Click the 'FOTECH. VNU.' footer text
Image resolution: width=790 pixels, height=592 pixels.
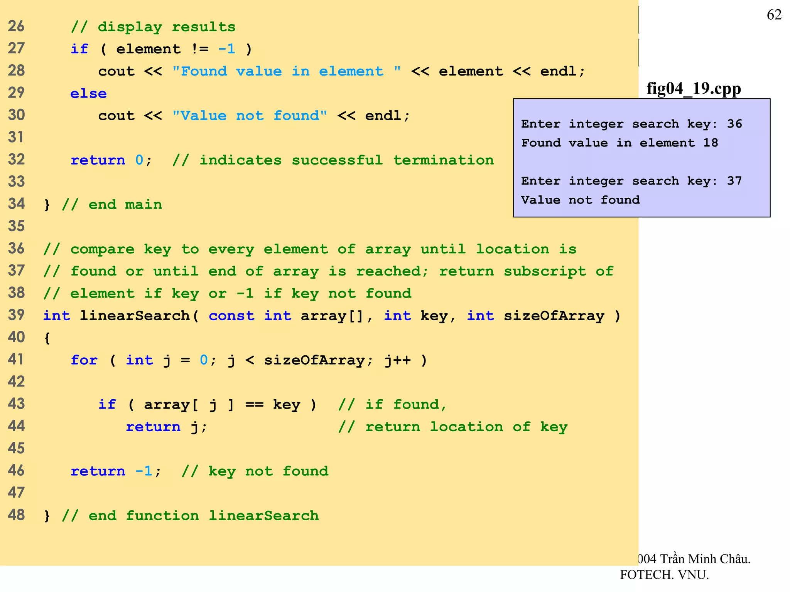pos(664,575)
